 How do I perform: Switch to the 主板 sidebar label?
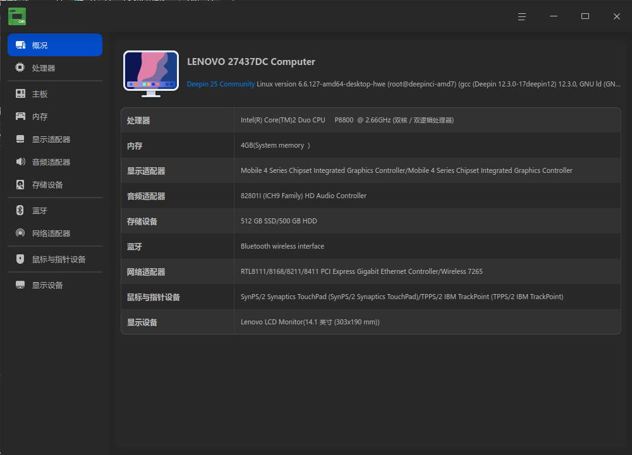point(40,94)
